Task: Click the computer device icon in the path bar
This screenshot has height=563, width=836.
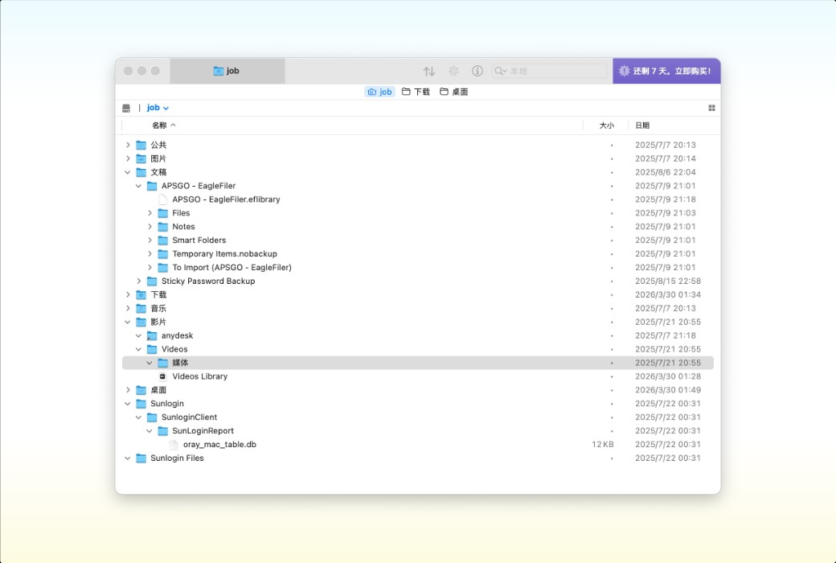Action: pyautogui.click(x=126, y=107)
